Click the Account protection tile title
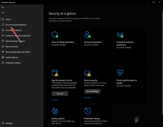 point(93,42)
